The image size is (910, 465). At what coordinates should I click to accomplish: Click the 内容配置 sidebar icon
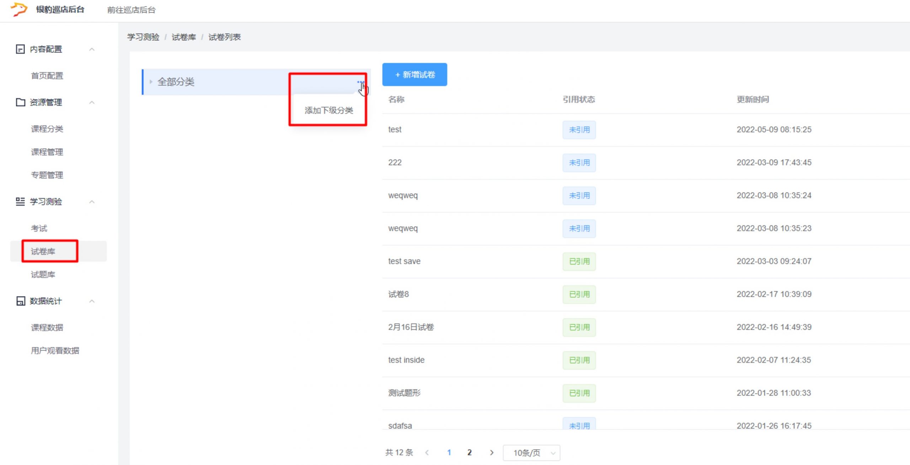[20, 49]
